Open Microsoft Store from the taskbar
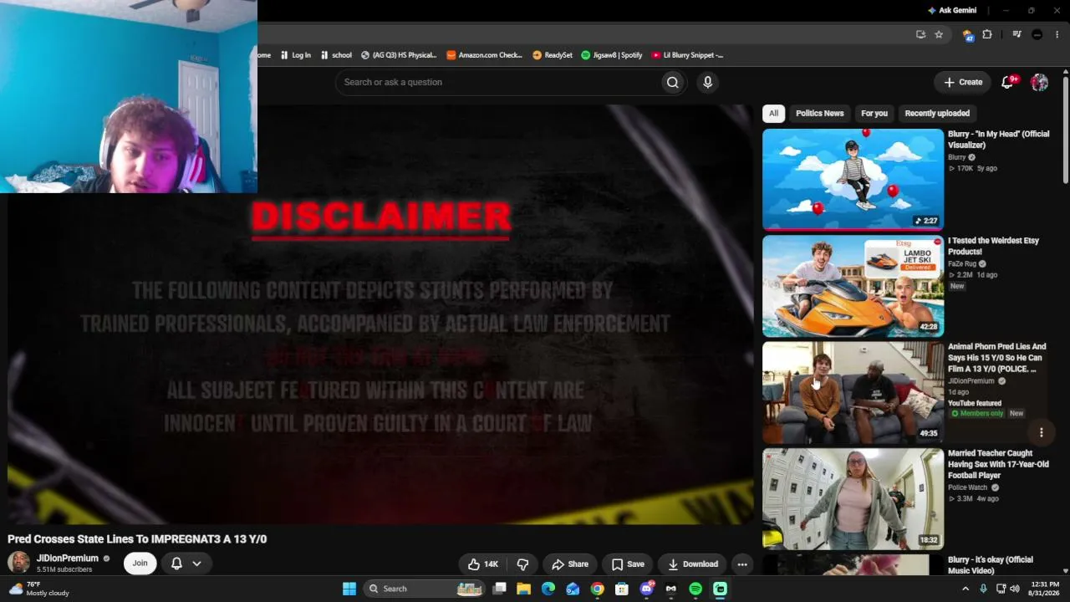Viewport: 1070px width, 602px height. 621,589
